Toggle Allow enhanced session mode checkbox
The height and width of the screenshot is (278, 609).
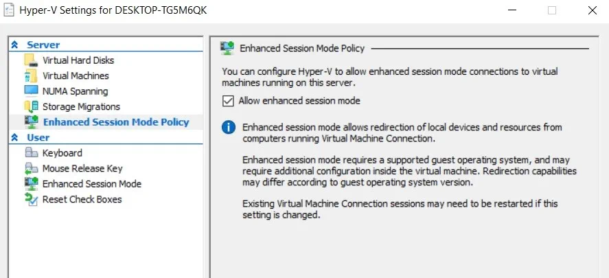[228, 101]
